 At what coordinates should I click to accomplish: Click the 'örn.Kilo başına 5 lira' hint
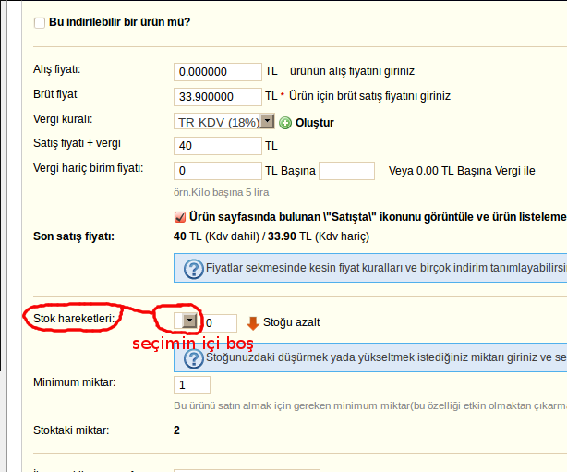click(x=222, y=192)
